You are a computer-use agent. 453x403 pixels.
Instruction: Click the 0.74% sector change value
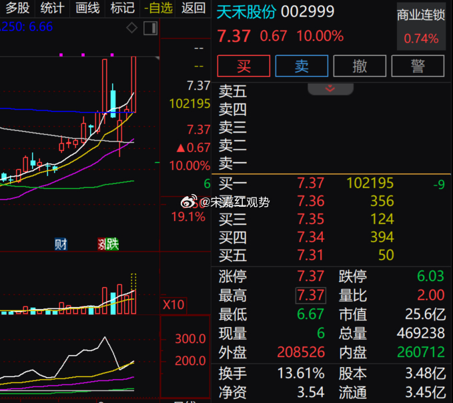[421, 39]
